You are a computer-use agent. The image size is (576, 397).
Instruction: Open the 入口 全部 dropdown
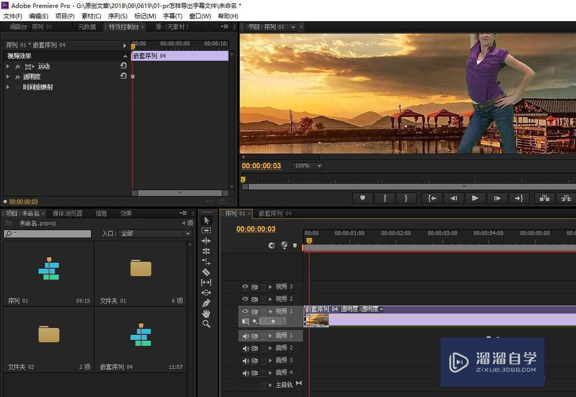tap(154, 234)
